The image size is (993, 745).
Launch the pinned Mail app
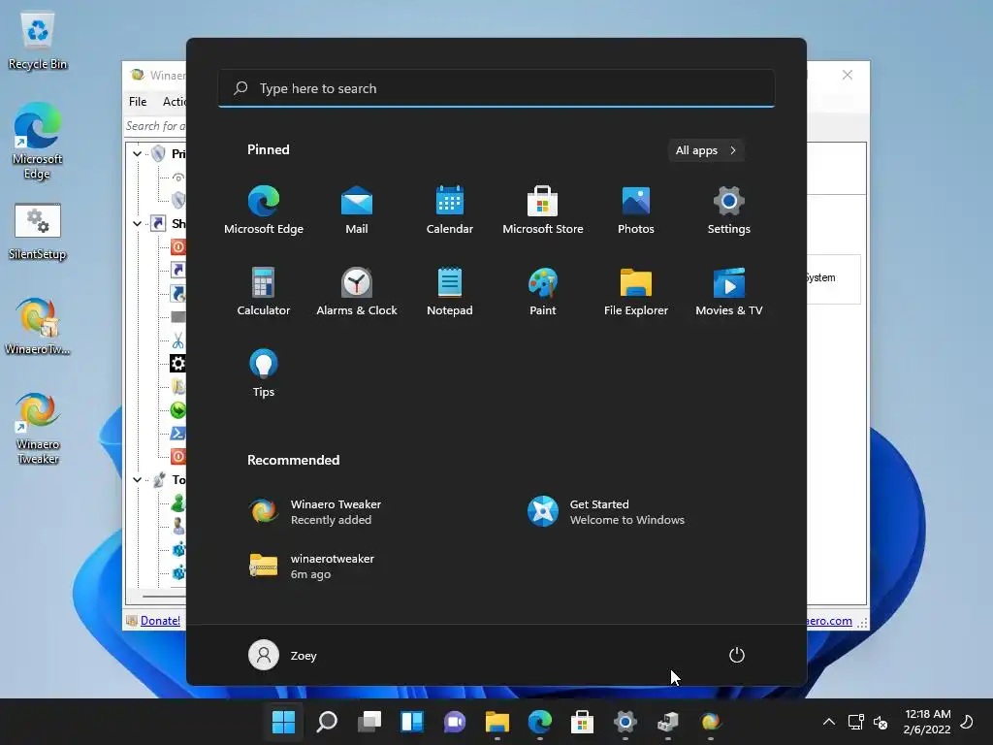click(357, 211)
